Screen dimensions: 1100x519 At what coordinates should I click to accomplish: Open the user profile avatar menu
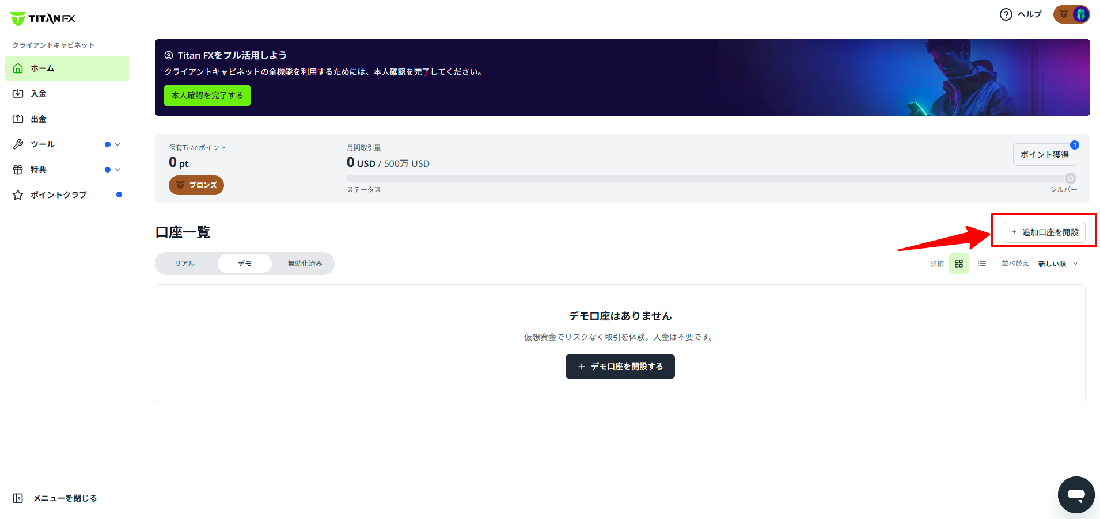point(1071,14)
